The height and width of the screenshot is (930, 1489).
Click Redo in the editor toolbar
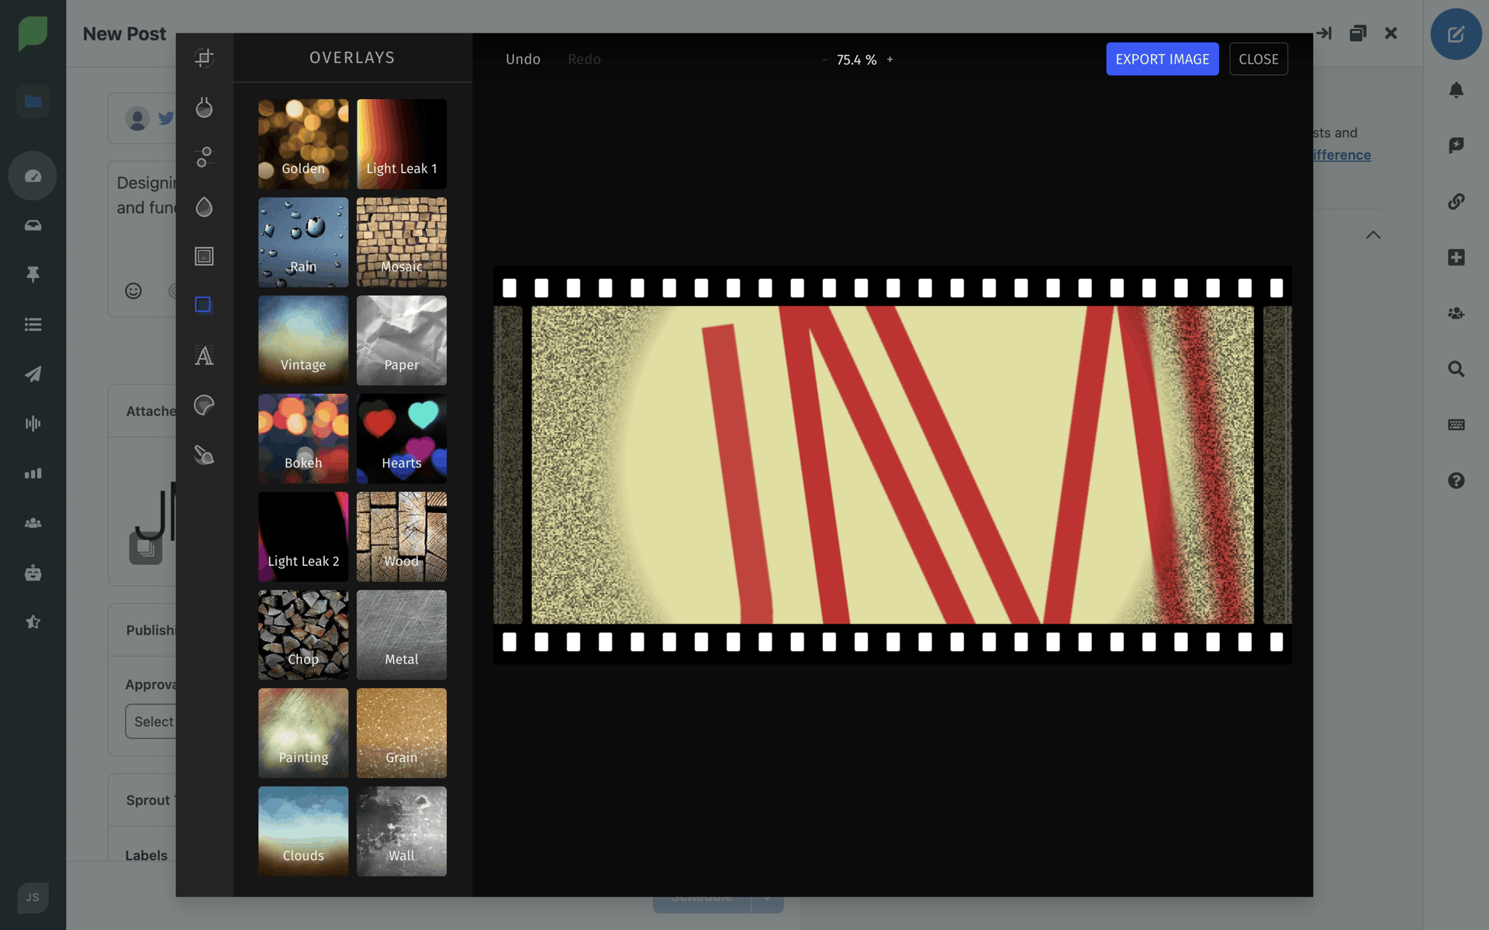point(584,59)
